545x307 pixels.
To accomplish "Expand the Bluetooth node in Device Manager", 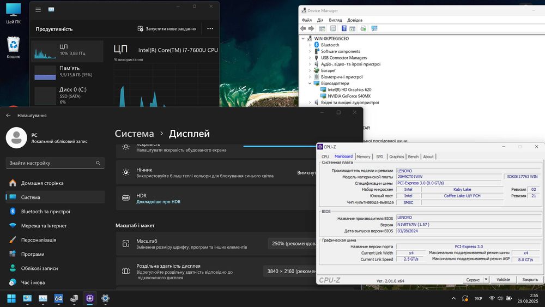I will 310,45.
